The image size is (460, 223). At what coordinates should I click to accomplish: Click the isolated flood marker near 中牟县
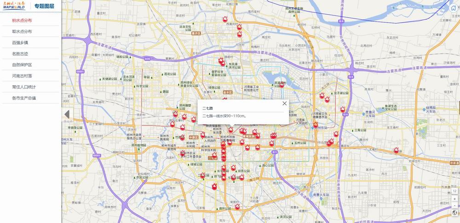click(x=397, y=150)
